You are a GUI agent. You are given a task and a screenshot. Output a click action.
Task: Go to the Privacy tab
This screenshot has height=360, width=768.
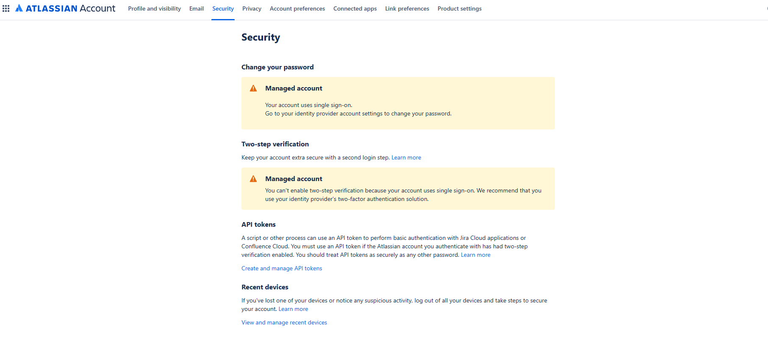click(252, 8)
